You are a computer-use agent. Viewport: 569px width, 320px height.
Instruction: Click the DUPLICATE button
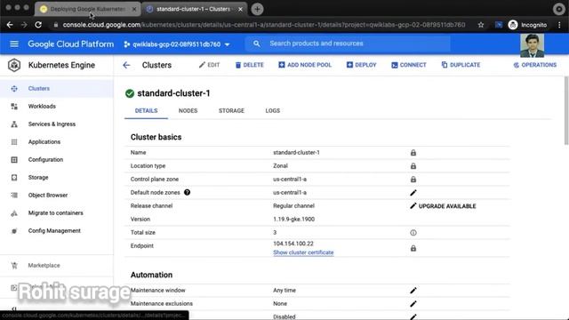461,65
